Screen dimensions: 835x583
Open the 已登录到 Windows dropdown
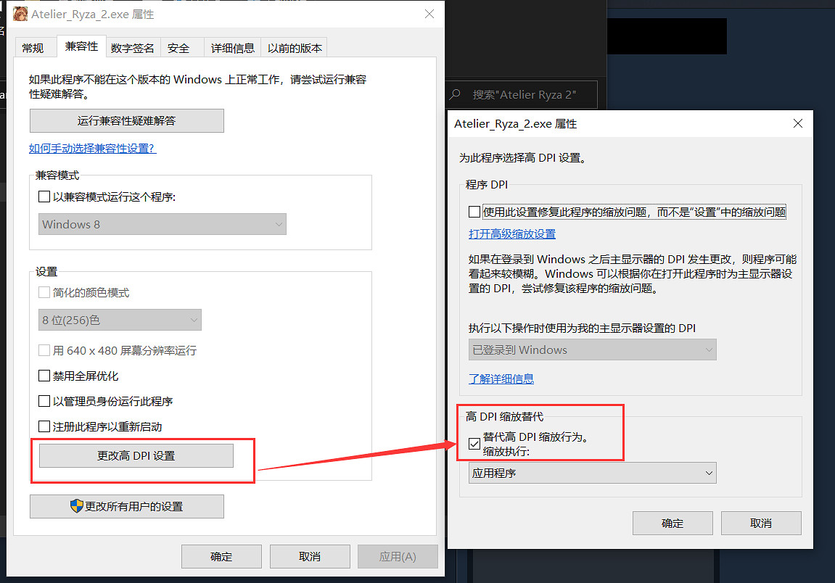[592, 350]
